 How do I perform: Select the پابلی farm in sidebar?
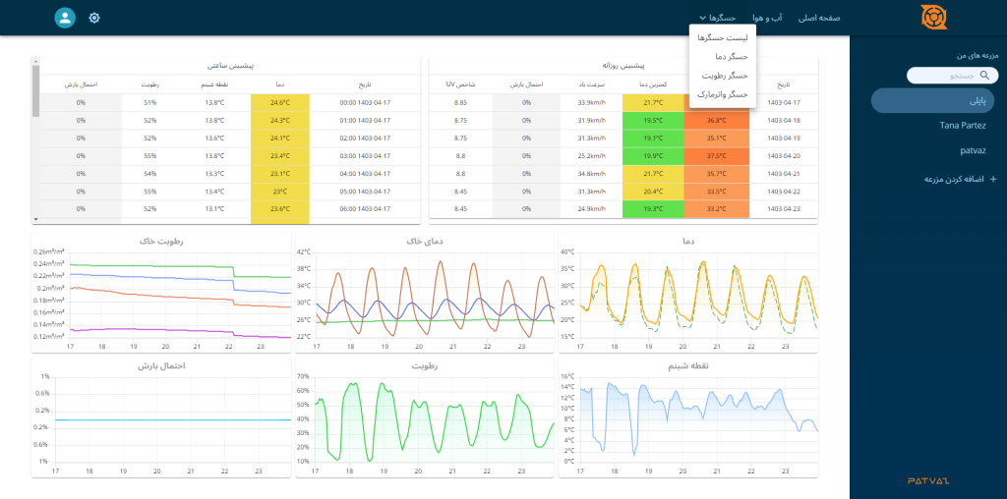point(932,101)
